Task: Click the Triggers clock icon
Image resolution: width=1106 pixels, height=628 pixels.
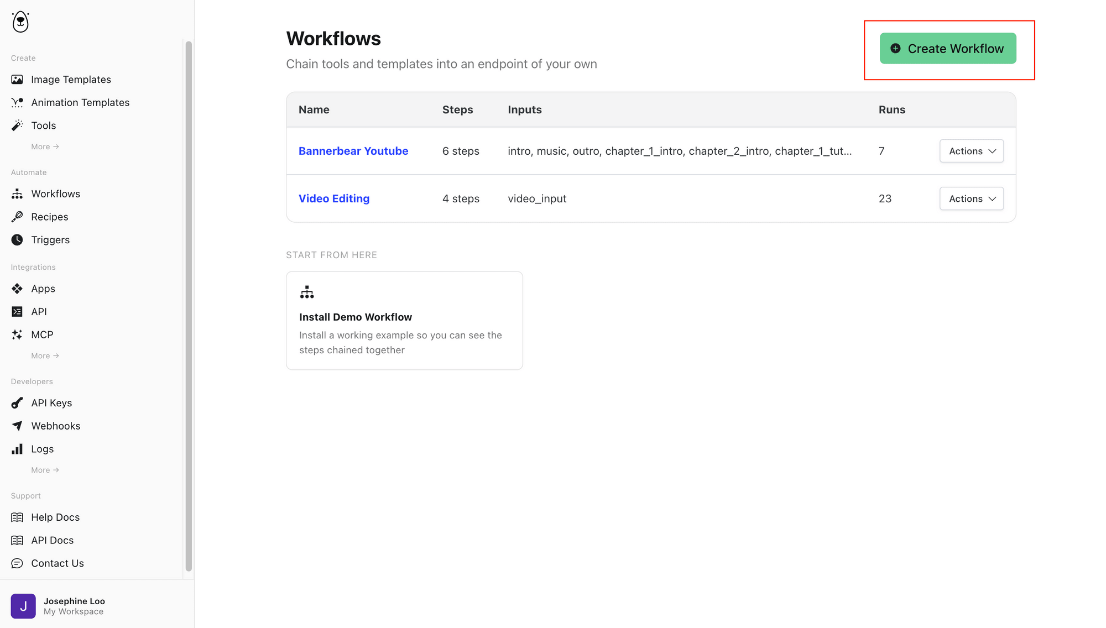Action: 17,240
